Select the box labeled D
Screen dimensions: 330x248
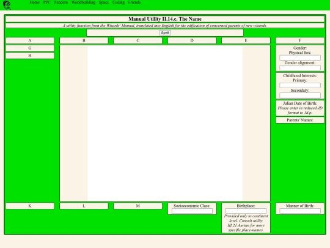click(192, 40)
